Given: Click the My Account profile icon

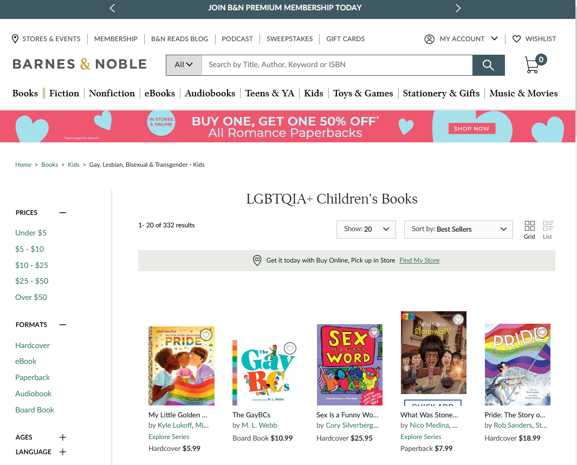Looking at the screenshot, I should pyautogui.click(x=430, y=39).
